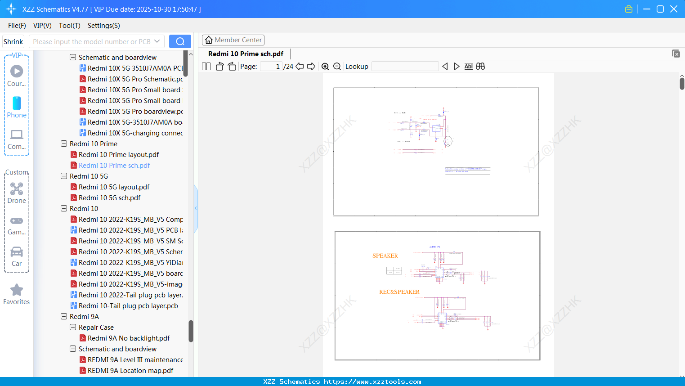Rotate the page counterclockwise

click(x=219, y=67)
